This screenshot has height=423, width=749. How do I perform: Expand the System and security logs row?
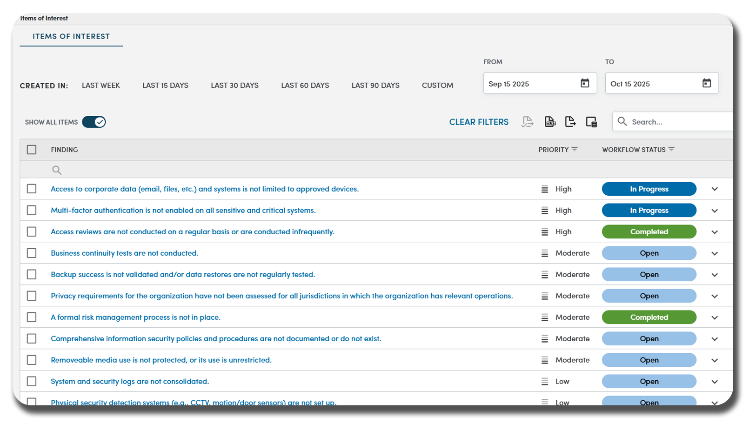point(715,381)
